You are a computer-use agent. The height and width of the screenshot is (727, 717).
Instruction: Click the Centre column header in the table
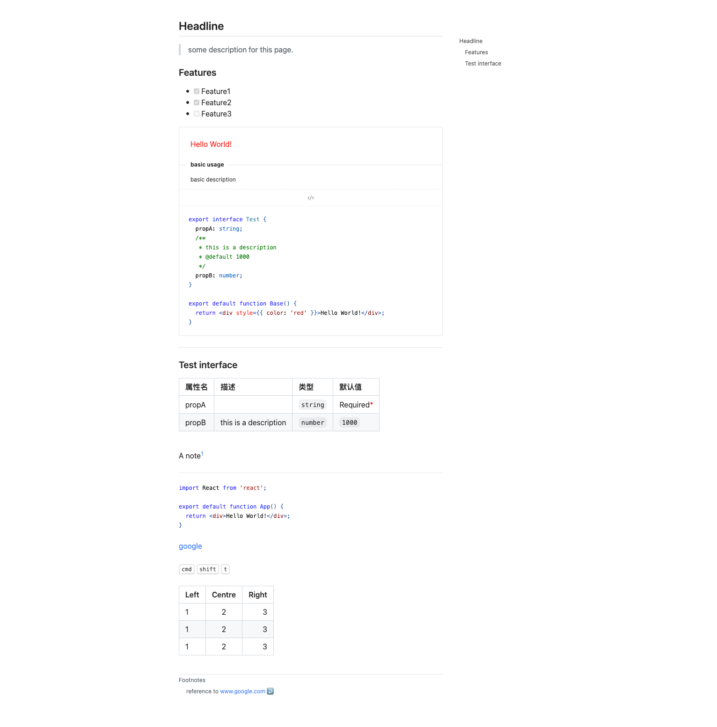[x=224, y=595]
